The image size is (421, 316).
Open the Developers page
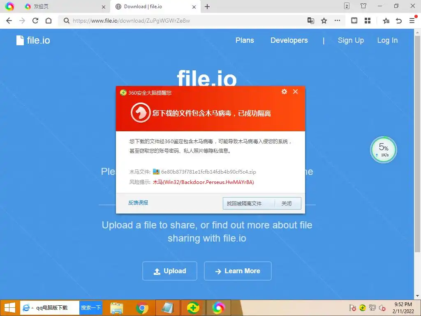coord(289,40)
